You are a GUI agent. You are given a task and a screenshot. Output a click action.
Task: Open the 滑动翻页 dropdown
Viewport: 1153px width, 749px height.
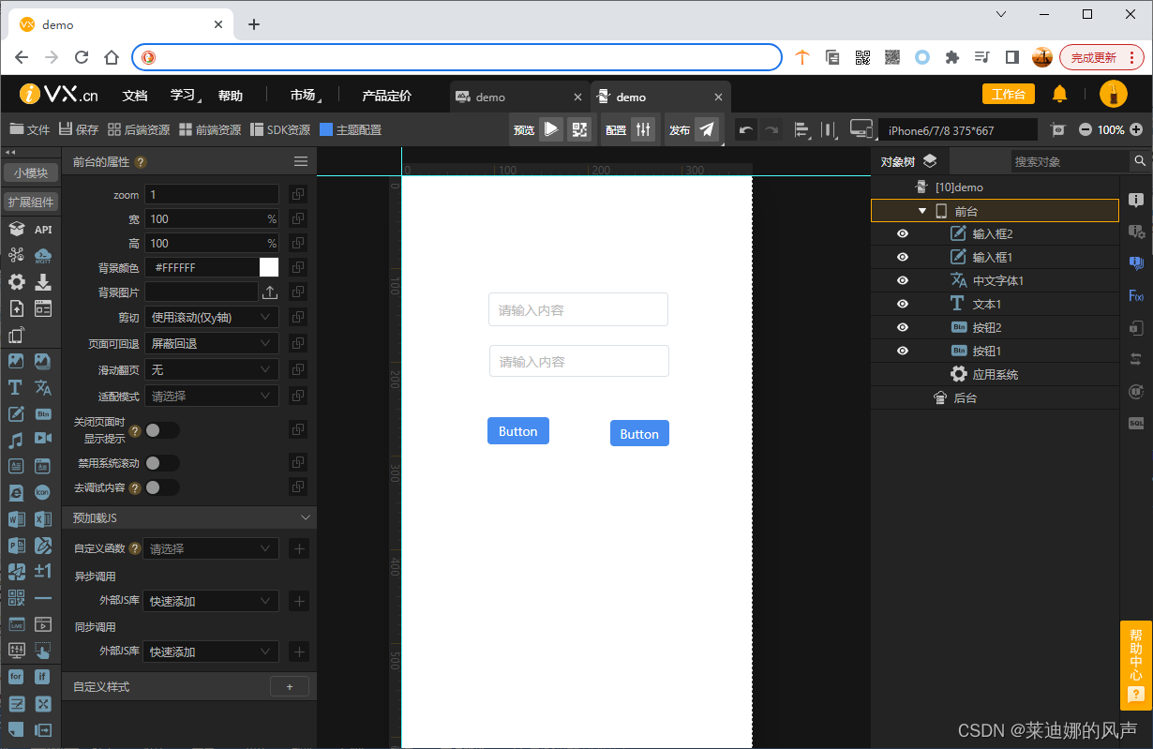point(212,369)
